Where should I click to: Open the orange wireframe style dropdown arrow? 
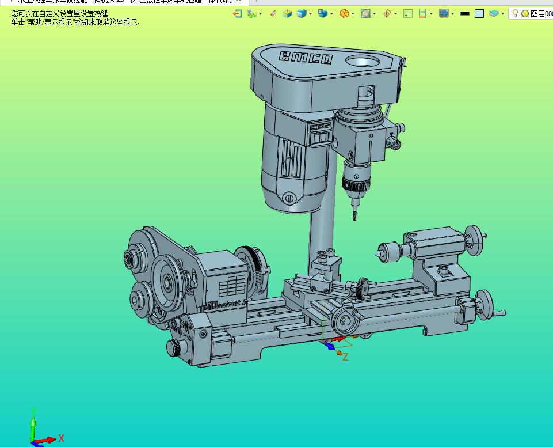353,13
